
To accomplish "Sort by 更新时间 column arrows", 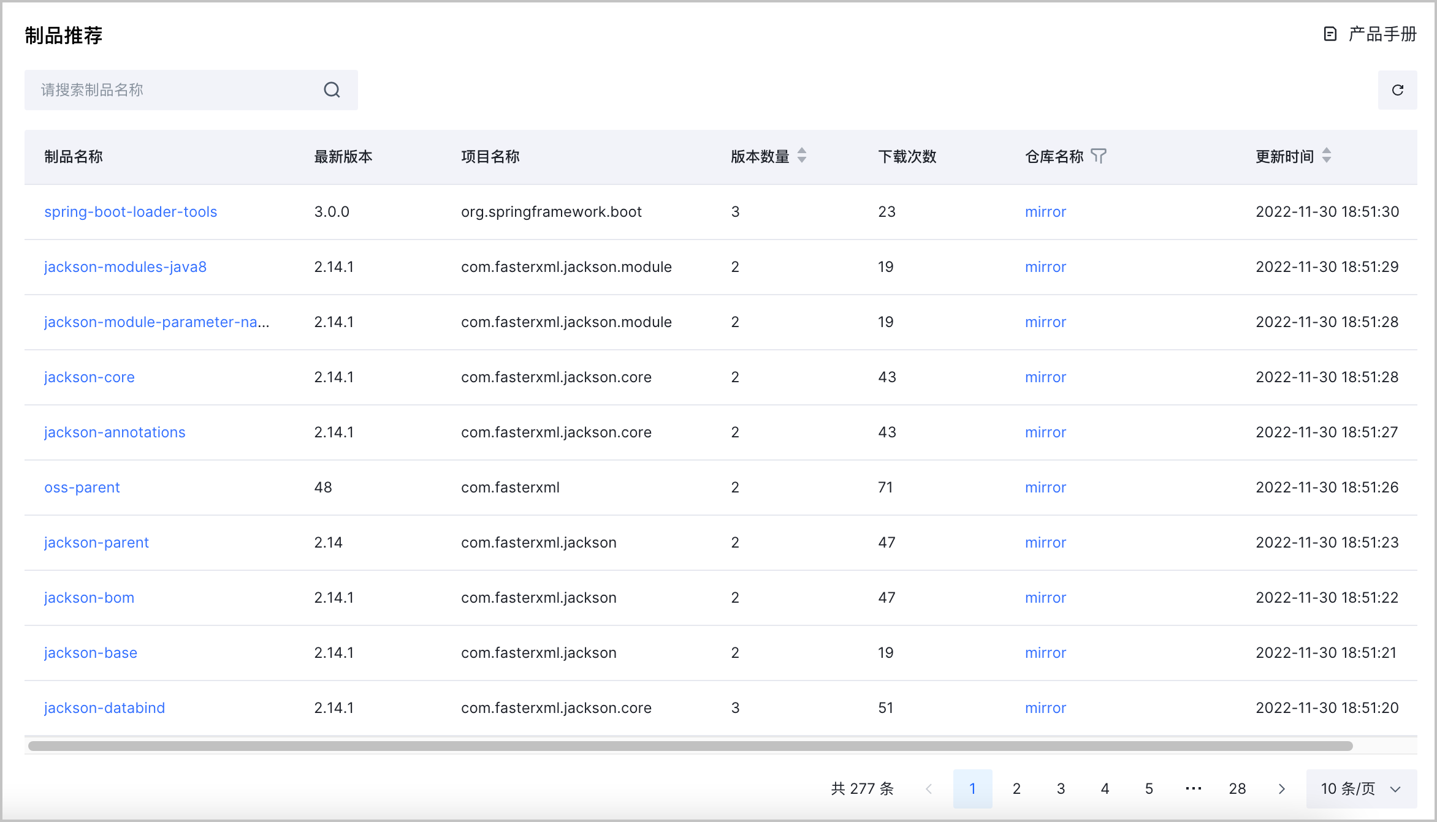I will [x=1326, y=156].
